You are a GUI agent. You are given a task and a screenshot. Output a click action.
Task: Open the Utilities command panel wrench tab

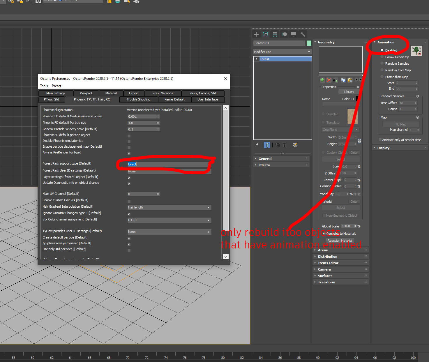[x=303, y=34]
